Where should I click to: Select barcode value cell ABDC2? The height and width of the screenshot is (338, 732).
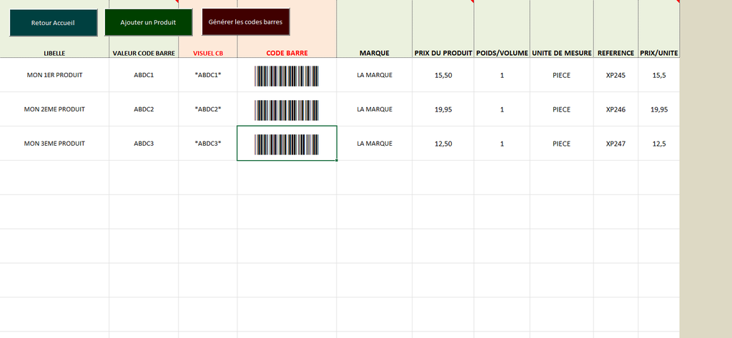click(x=144, y=109)
